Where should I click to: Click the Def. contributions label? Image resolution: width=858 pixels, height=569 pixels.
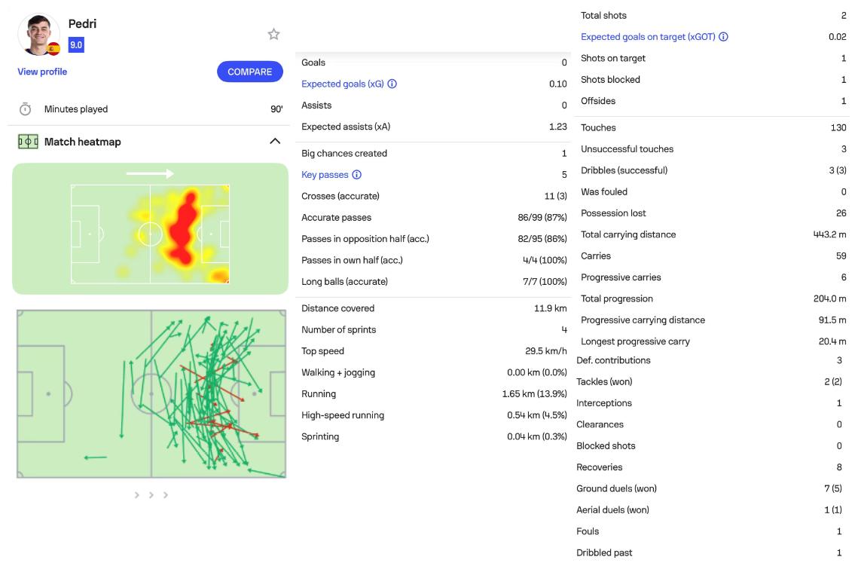[x=613, y=360]
